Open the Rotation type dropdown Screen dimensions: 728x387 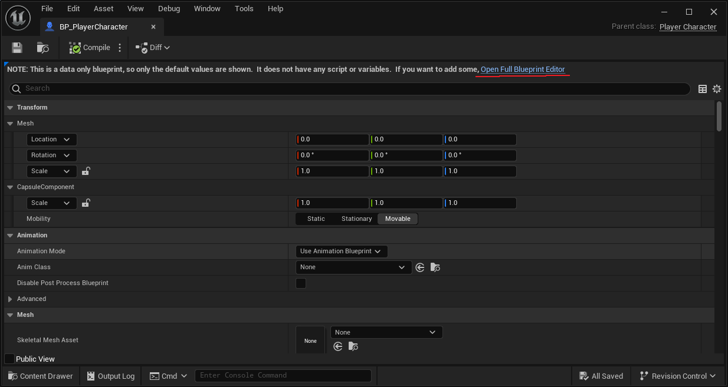[x=52, y=156]
